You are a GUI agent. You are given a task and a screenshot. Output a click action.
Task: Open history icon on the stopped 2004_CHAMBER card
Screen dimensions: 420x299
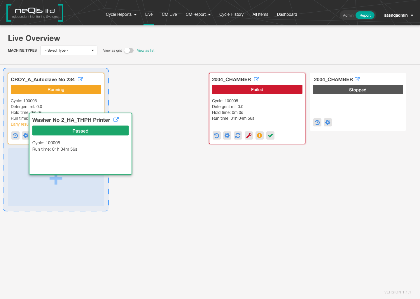tap(317, 122)
